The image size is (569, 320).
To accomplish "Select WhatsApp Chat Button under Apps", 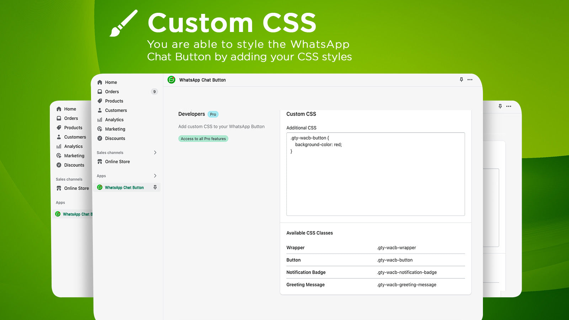I will 124,187.
